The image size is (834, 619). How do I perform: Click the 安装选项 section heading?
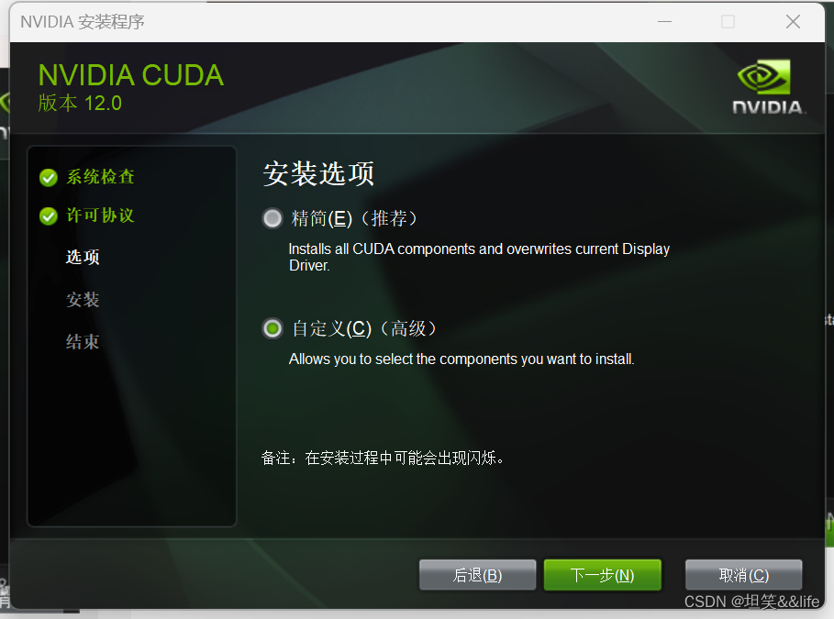318,173
